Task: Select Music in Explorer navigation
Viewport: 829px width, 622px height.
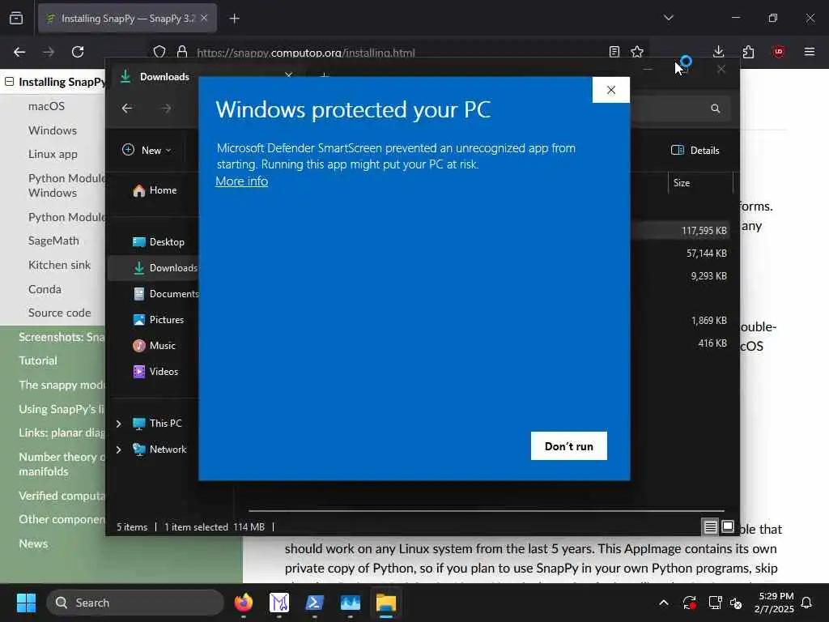Action: pos(155,346)
